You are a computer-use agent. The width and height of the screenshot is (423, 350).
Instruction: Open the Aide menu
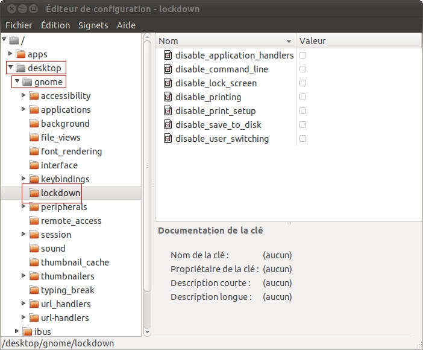pos(126,25)
